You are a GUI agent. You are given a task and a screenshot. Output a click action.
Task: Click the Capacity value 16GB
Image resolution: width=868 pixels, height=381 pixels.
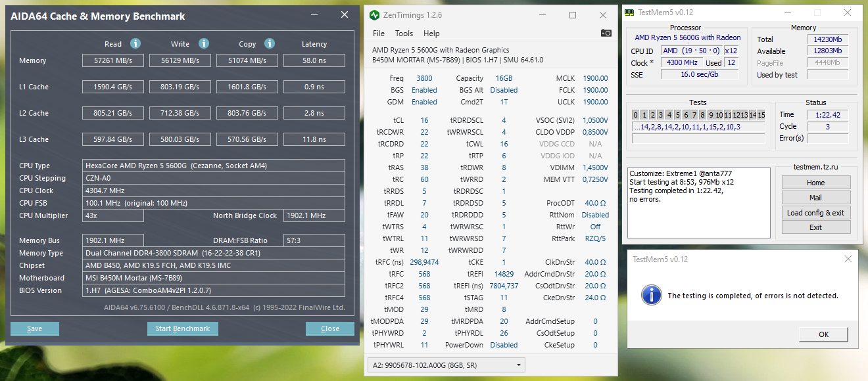[x=504, y=78]
